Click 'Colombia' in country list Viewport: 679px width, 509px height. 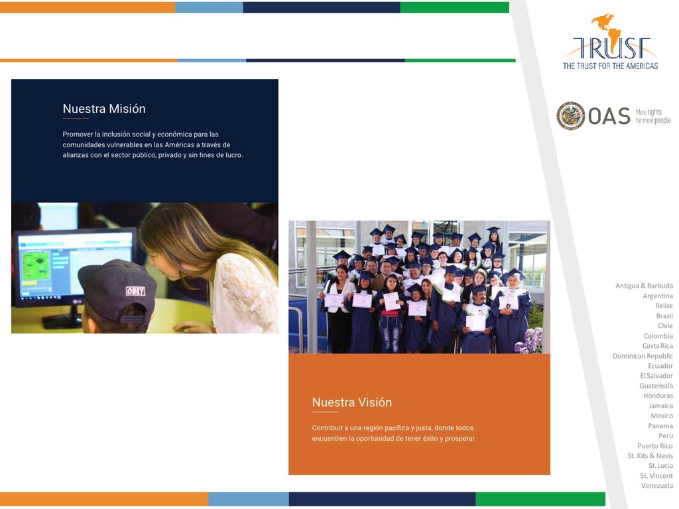click(x=658, y=336)
